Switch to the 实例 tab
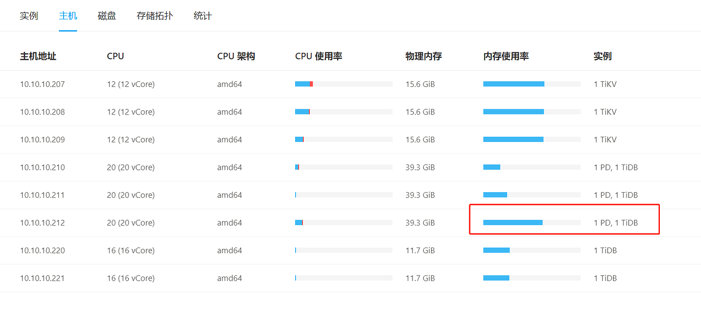 tap(29, 16)
